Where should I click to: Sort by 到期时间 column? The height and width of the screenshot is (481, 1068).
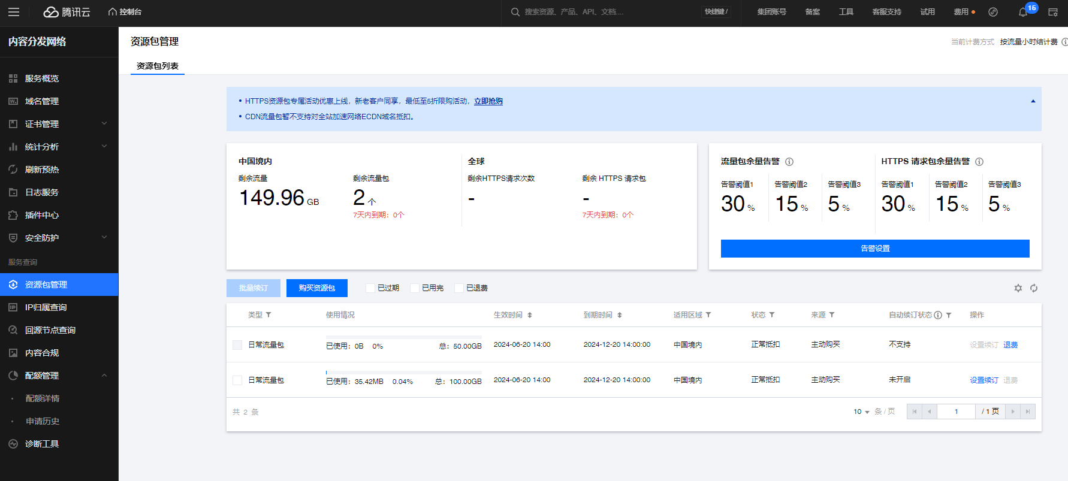[620, 314]
